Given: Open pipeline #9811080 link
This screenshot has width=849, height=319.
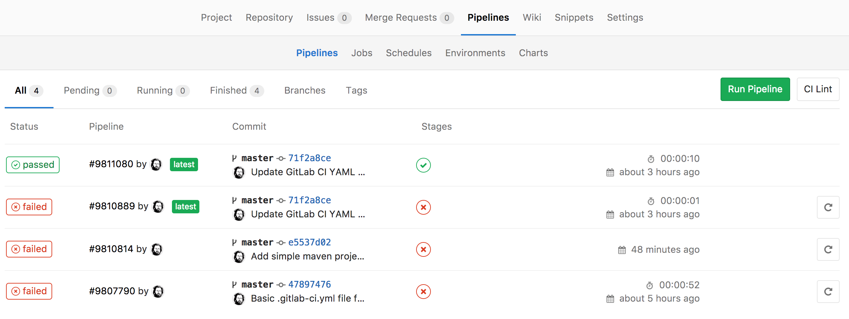Looking at the screenshot, I should click(x=111, y=164).
